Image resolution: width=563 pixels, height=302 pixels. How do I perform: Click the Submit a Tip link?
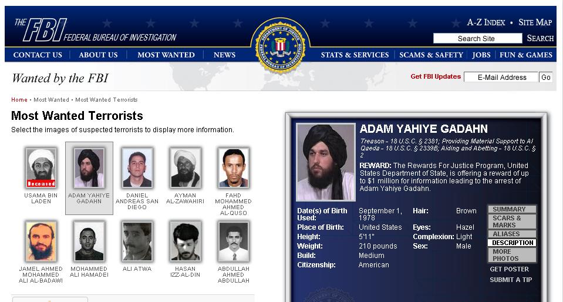pyautogui.click(x=511, y=280)
